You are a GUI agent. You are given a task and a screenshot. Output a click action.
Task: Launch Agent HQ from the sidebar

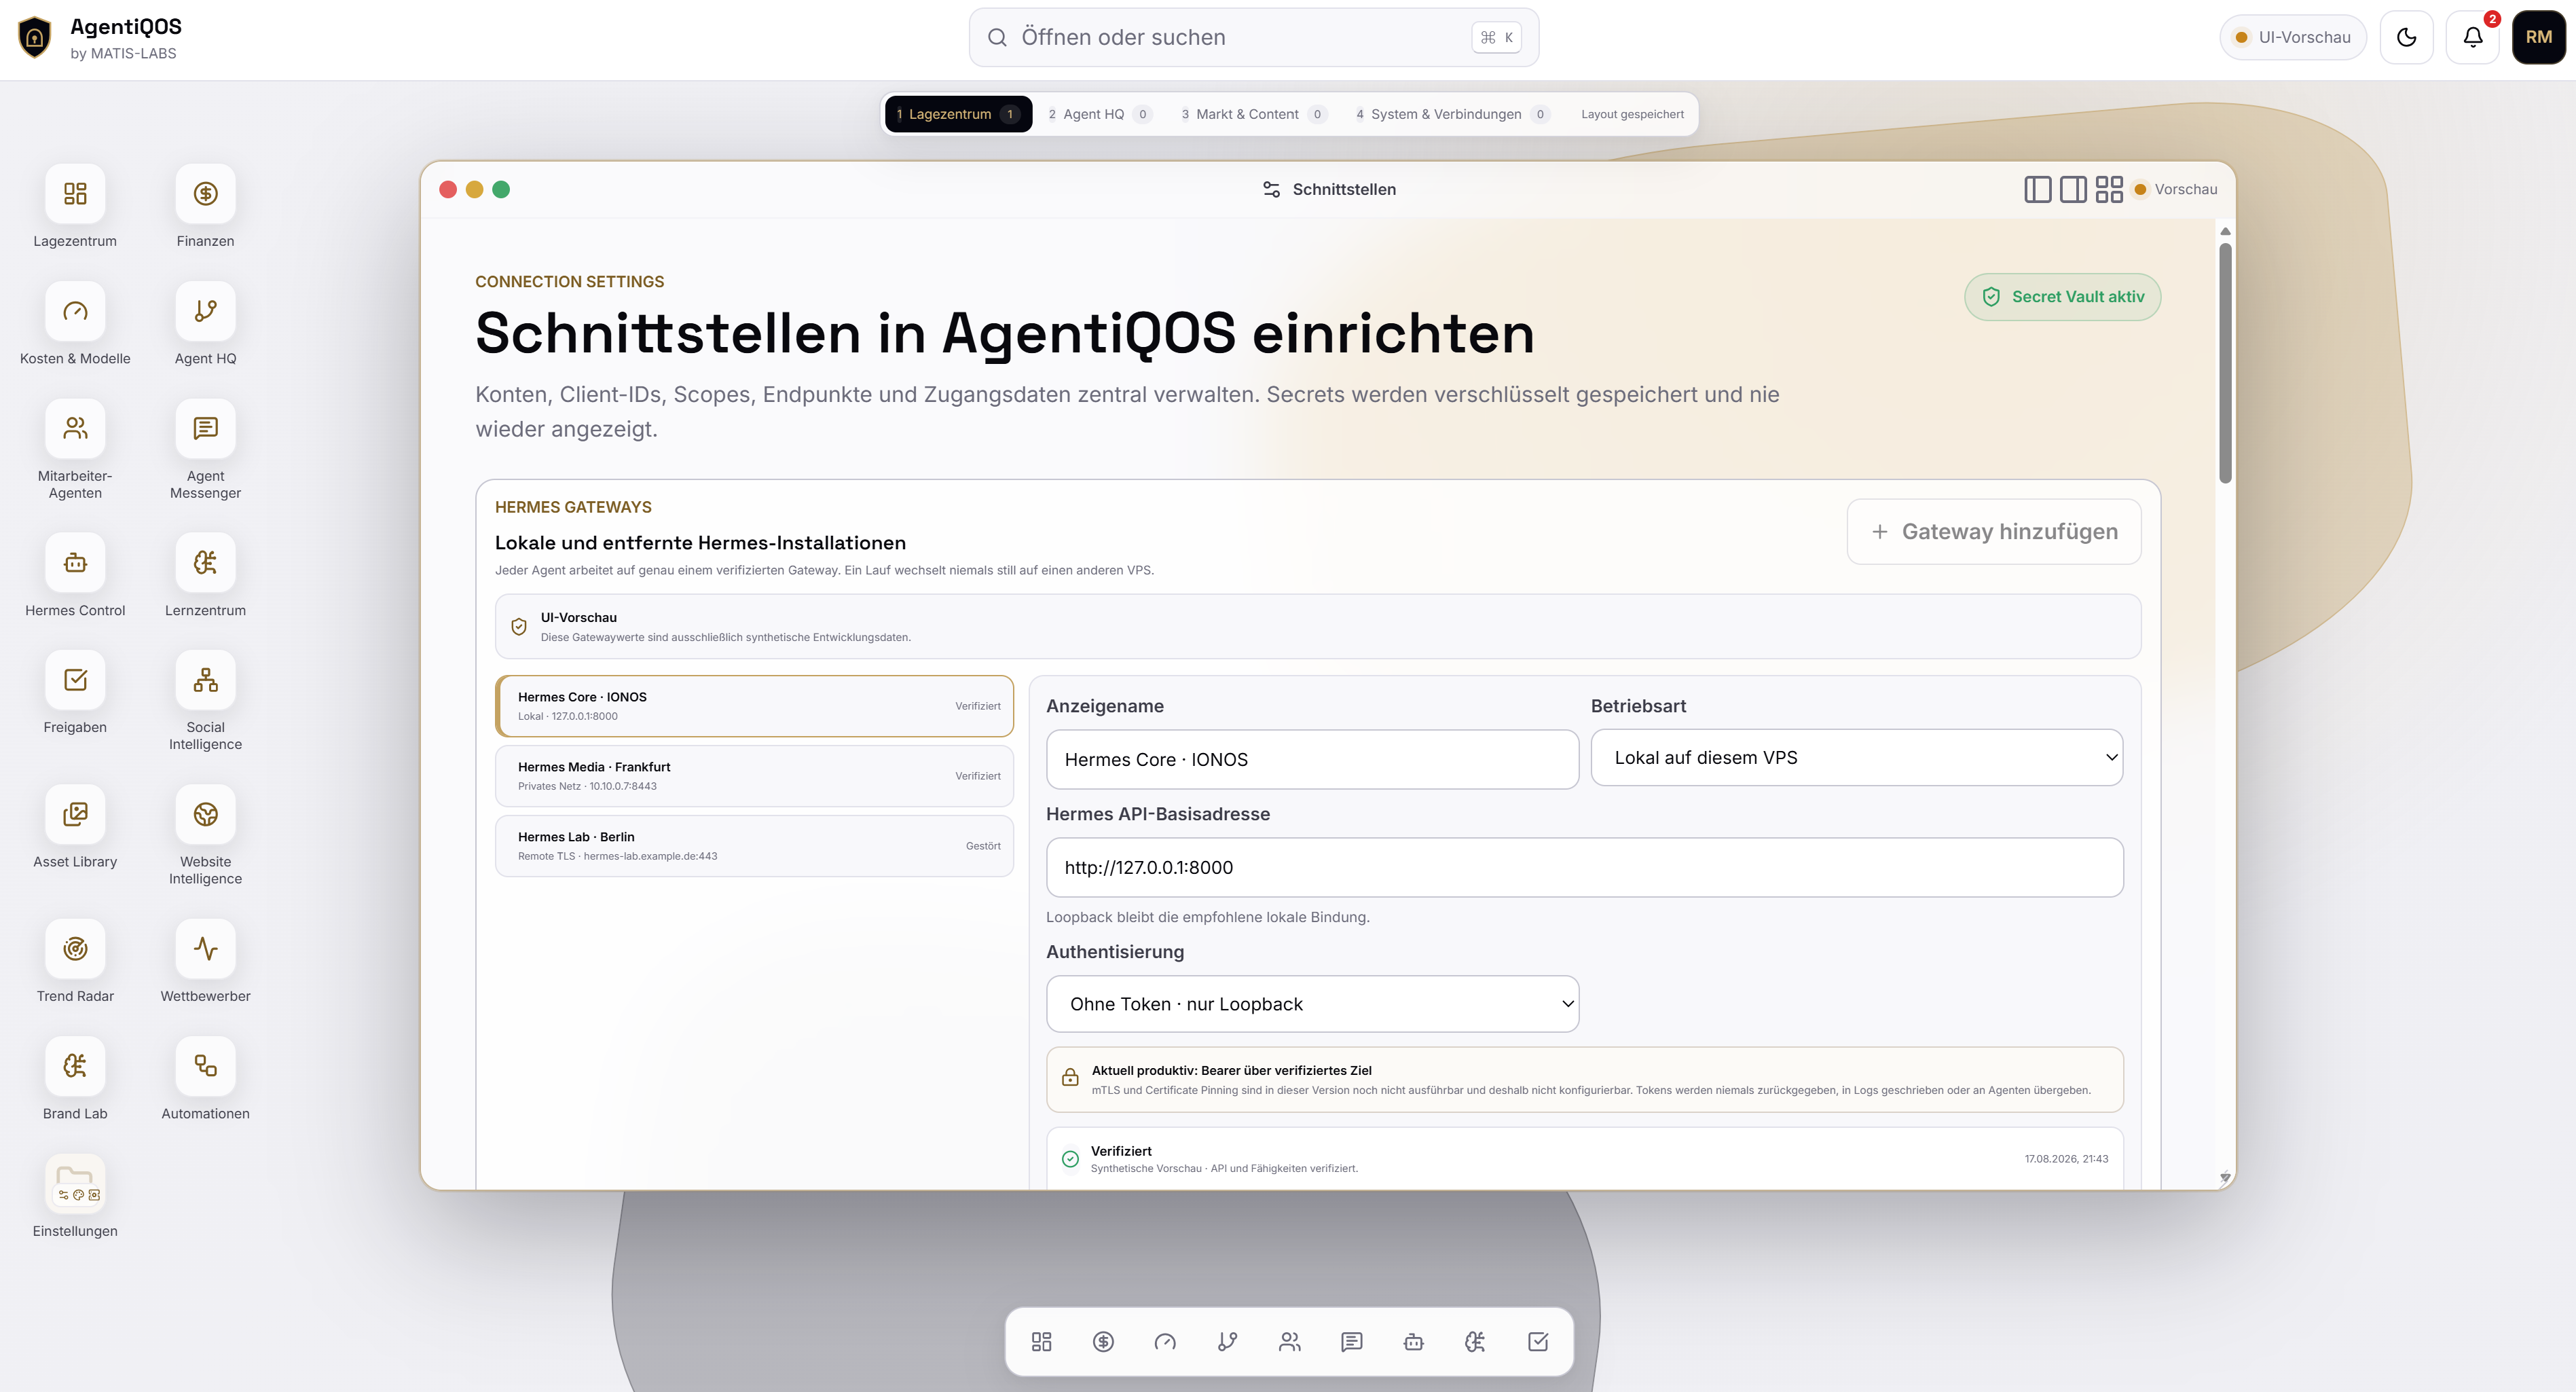pyautogui.click(x=205, y=311)
